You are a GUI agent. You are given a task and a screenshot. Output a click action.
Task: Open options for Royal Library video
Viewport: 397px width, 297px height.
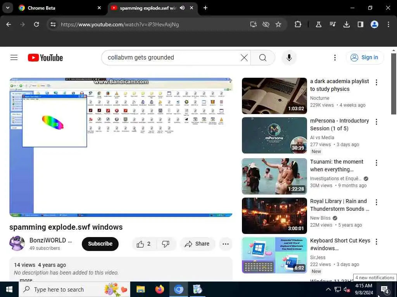376,202
